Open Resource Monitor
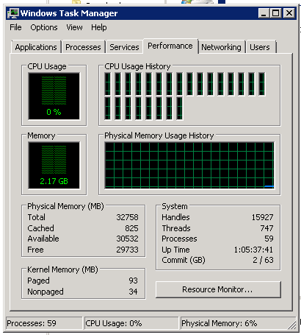Image resolution: width=301 pixels, height=335 pixels. pyautogui.click(x=218, y=289)
